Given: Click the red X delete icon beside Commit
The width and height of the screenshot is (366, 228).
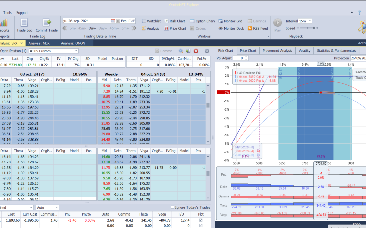Looking at the screenshot, I should click(x=196, y=51).
